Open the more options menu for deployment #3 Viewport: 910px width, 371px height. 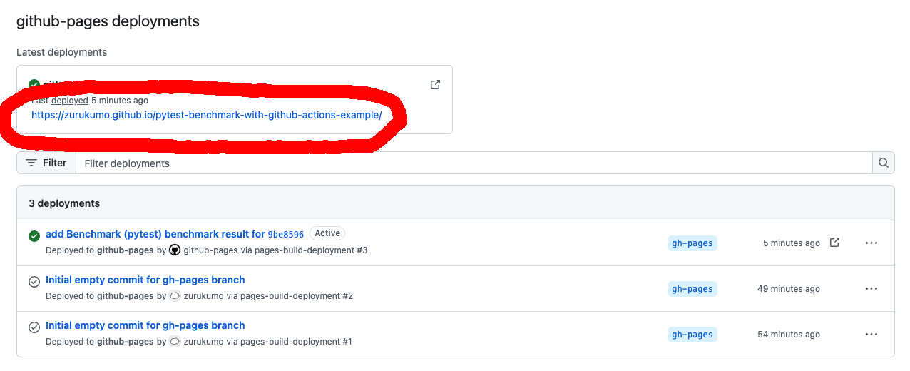(x=871, y=243)
